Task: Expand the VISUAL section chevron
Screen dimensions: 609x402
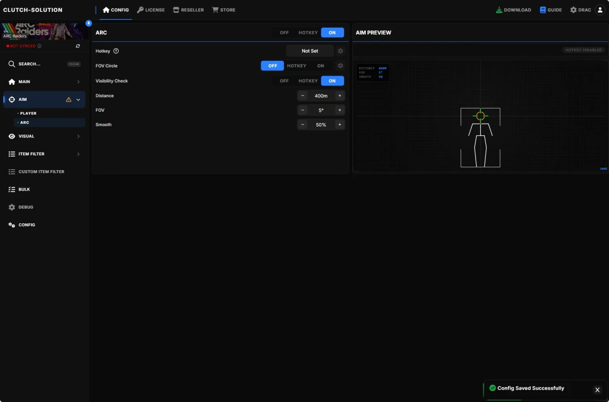Action: pos(79,136)
